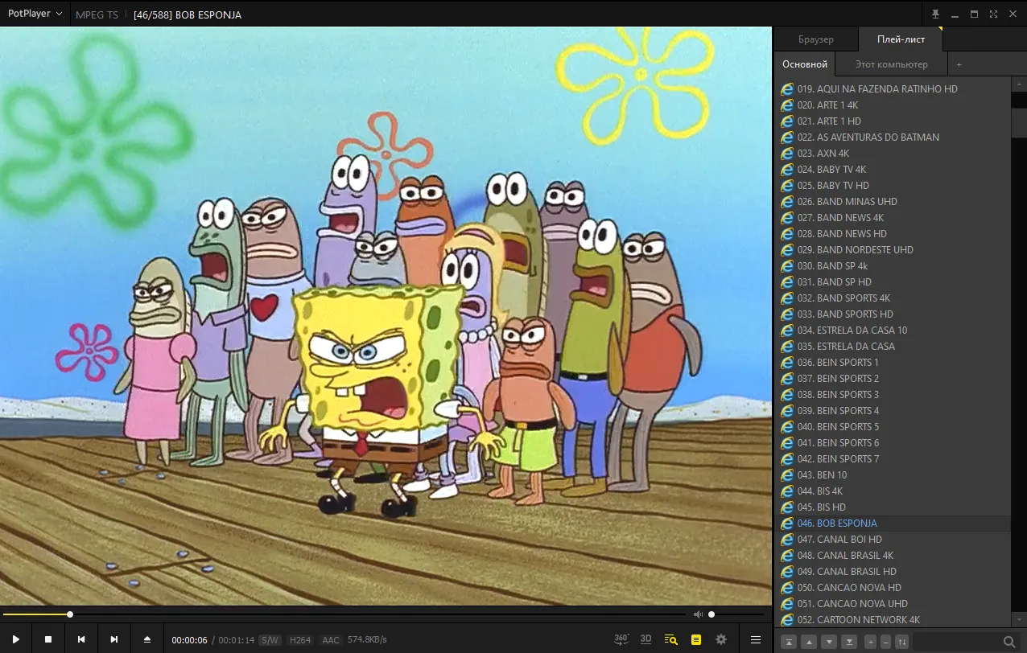Screen dimensions: 1027x653
Task: Switch to the Плей-лист tab
Action: click(901, 39)
